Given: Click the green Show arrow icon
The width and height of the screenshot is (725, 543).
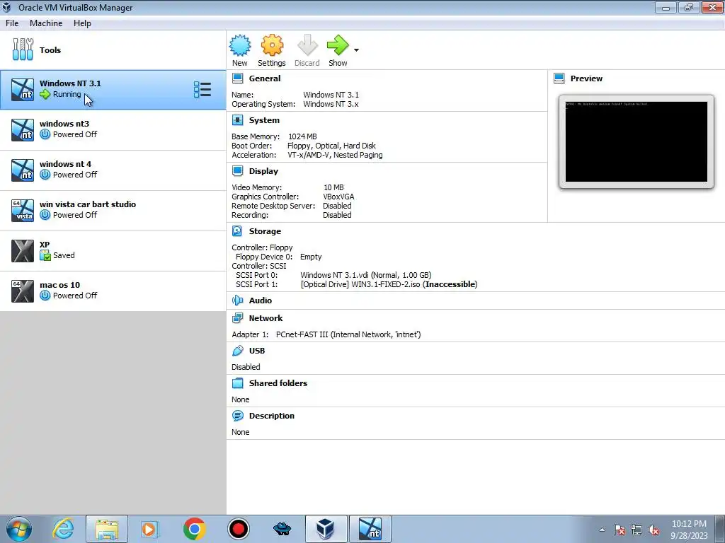Looking at the screenshot, I should (338, 45).
